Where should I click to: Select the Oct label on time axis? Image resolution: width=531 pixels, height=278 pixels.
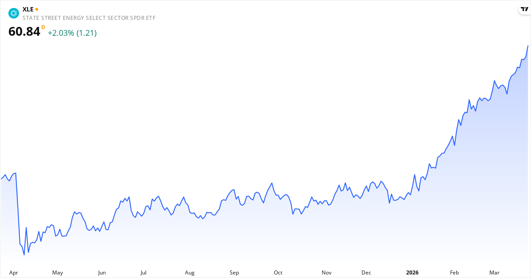click(278, 273)
